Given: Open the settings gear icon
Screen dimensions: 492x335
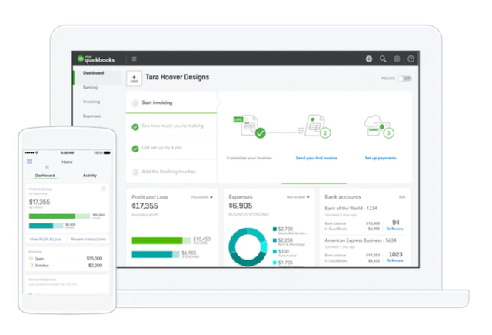Looking at the screenshot, I should (397, 59).
